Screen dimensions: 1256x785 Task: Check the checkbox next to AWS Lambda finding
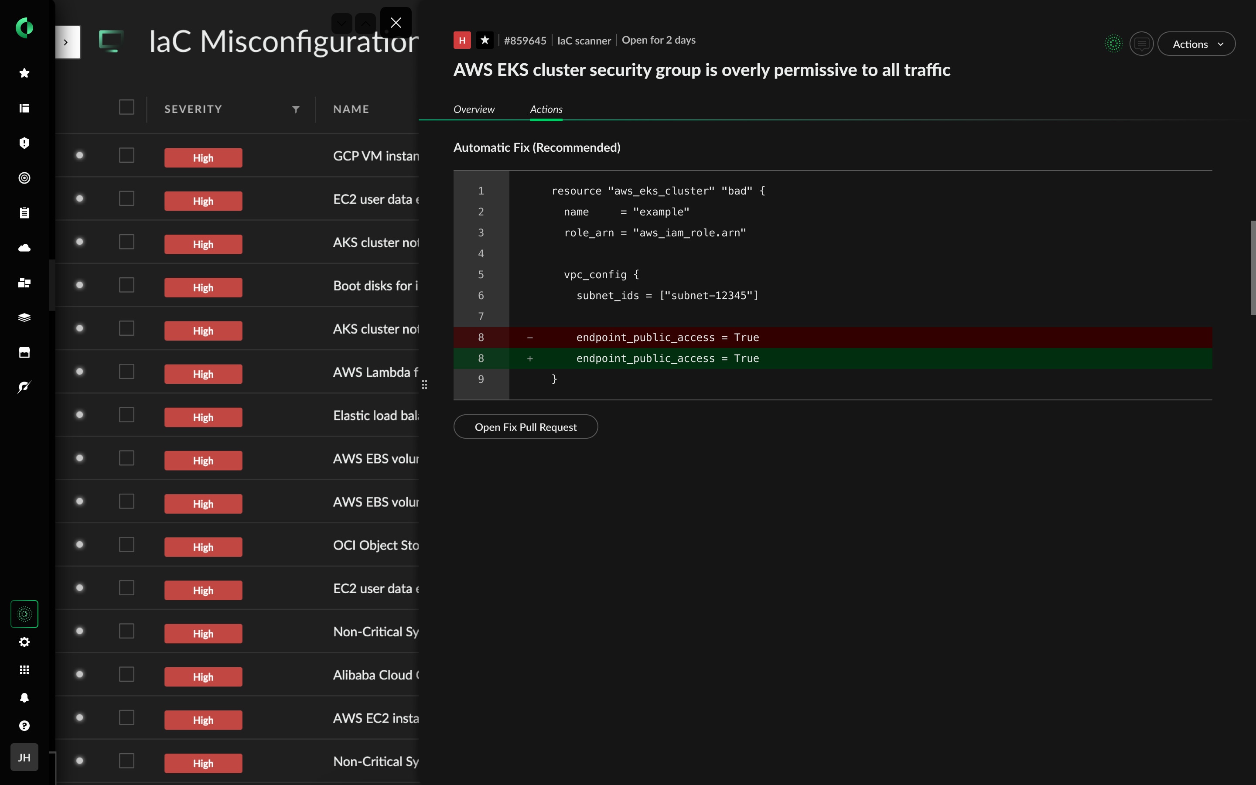[126, 371]
